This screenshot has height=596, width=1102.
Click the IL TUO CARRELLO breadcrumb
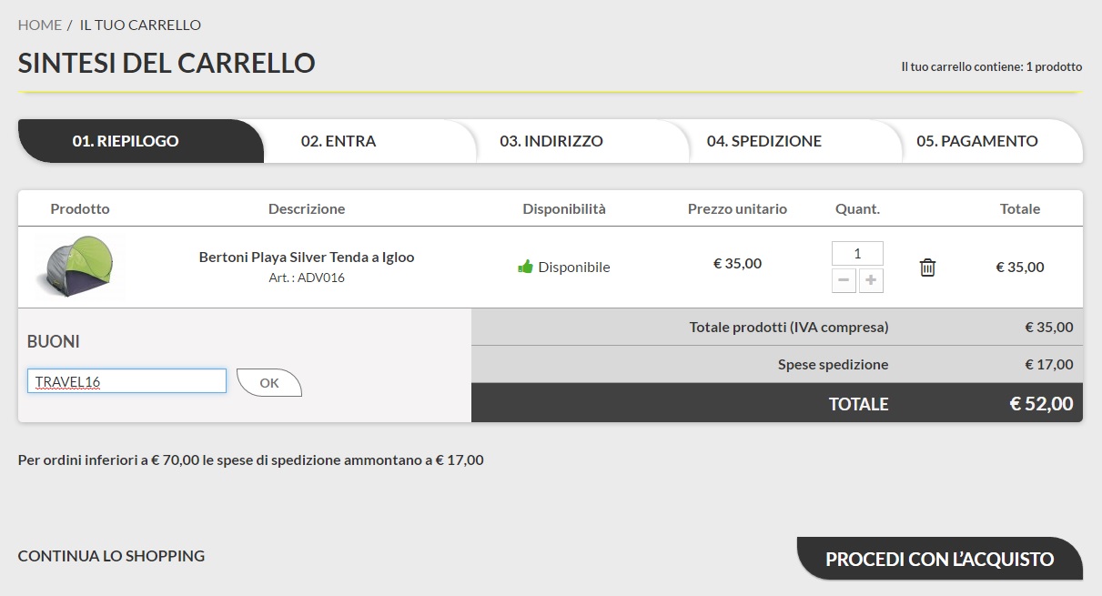[x=140, y=25]
